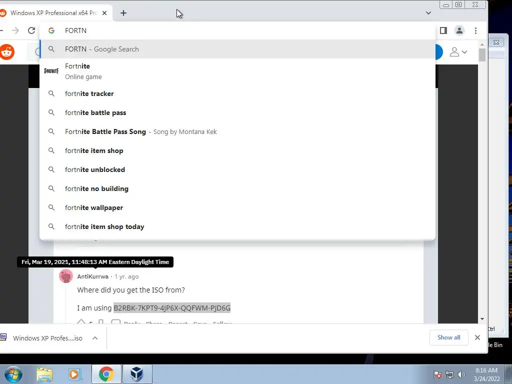Close the Windows XP Professional x64 tab
The width and height of the screenshot is (512, 384).
click(x=104, y=13)
